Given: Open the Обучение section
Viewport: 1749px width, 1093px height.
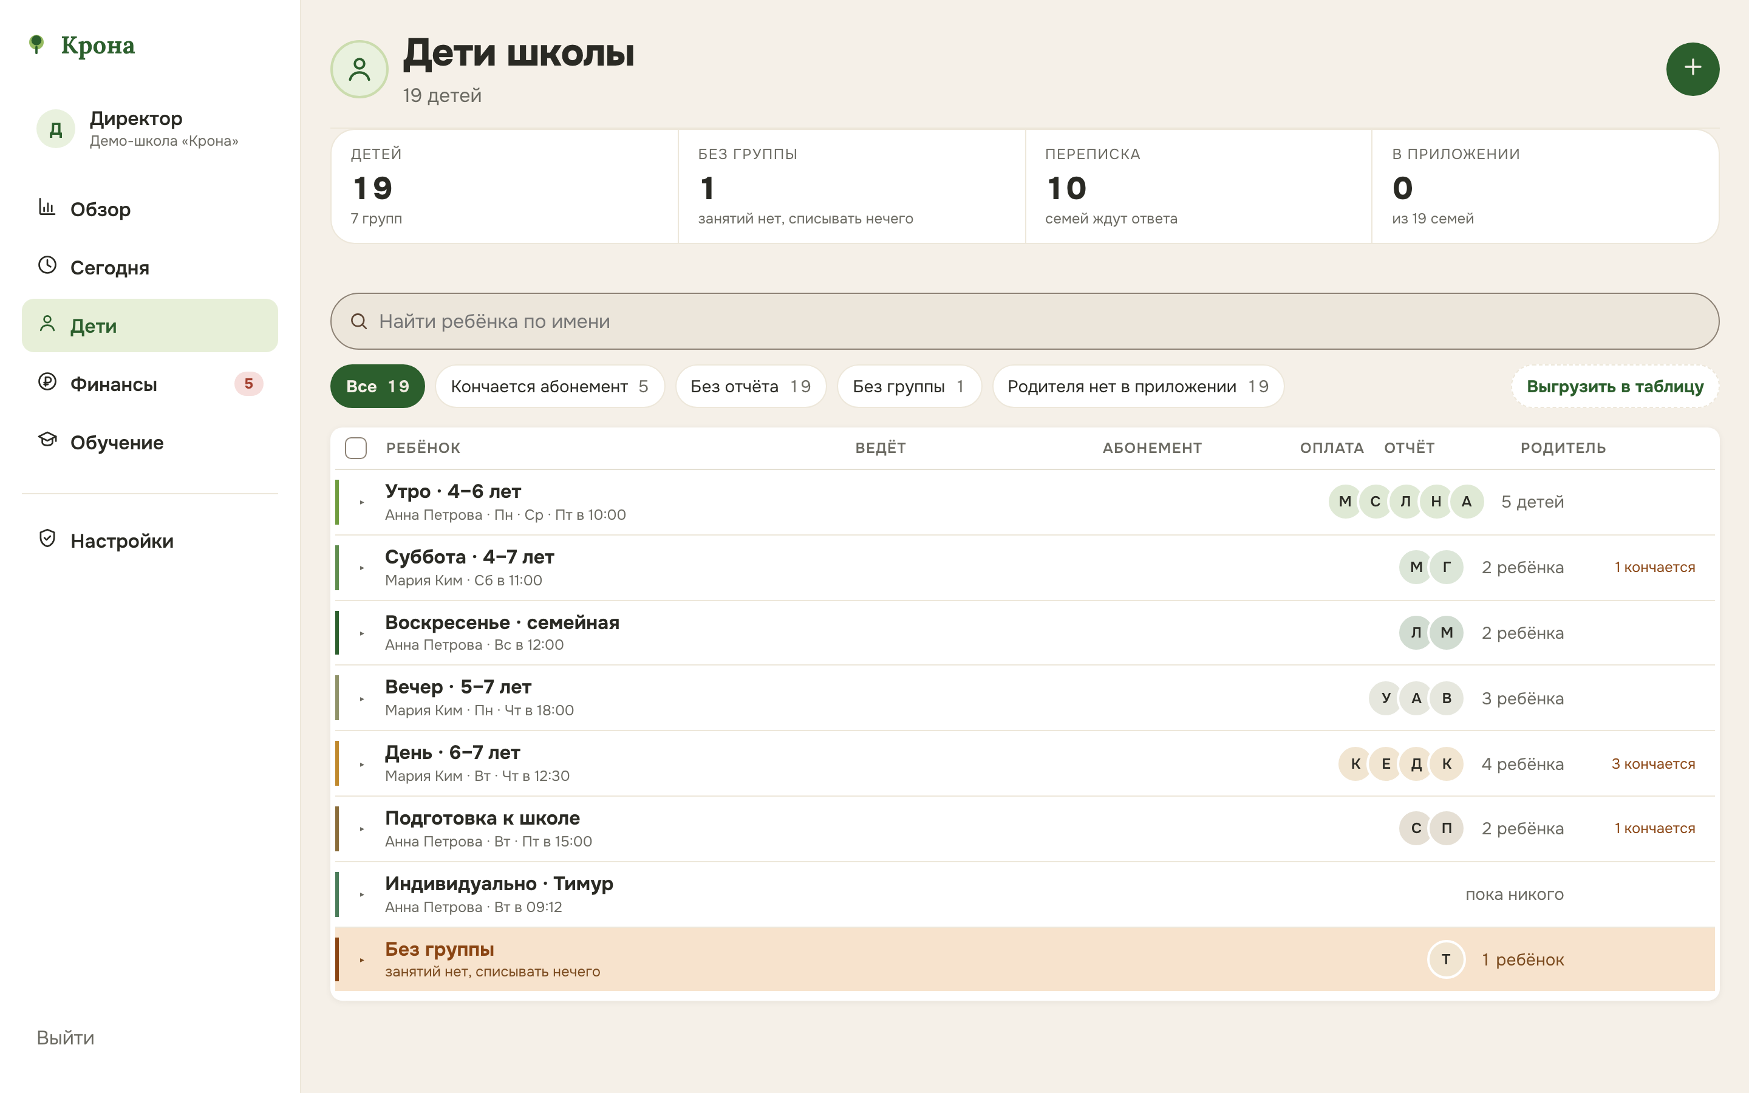Looking at the screenshot, I should point(149,443).
